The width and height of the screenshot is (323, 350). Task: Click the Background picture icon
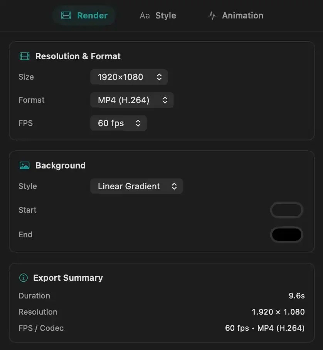click(x=24, y=165)
